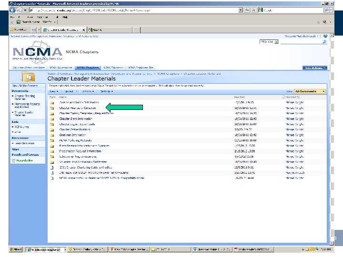Expand the Upload menu in library toolbar
Viewport: 343px width, 257px height.
[x=71, y=91]
